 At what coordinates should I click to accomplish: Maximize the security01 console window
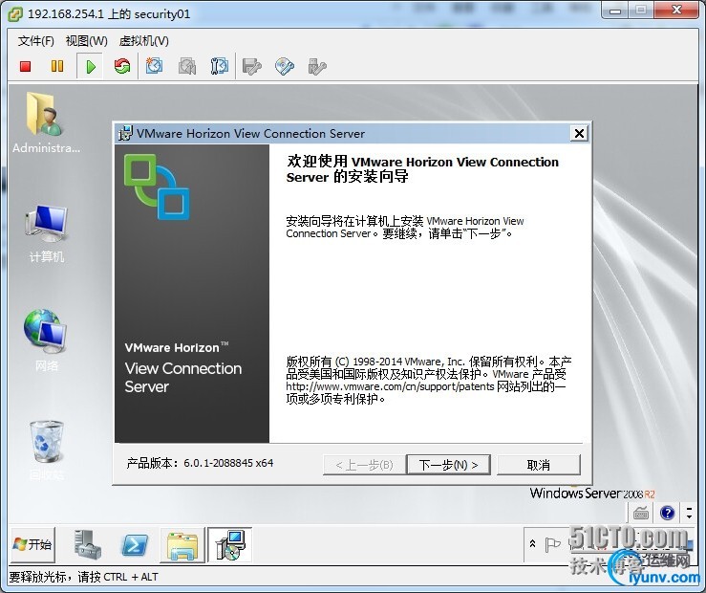[x=640, y=10]
